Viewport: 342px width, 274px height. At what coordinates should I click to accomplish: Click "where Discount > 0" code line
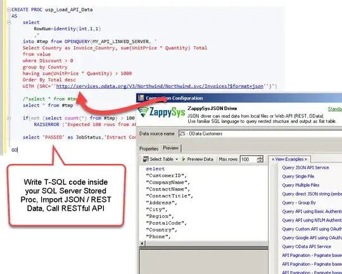pyautogui.click(x=47, y=61)
